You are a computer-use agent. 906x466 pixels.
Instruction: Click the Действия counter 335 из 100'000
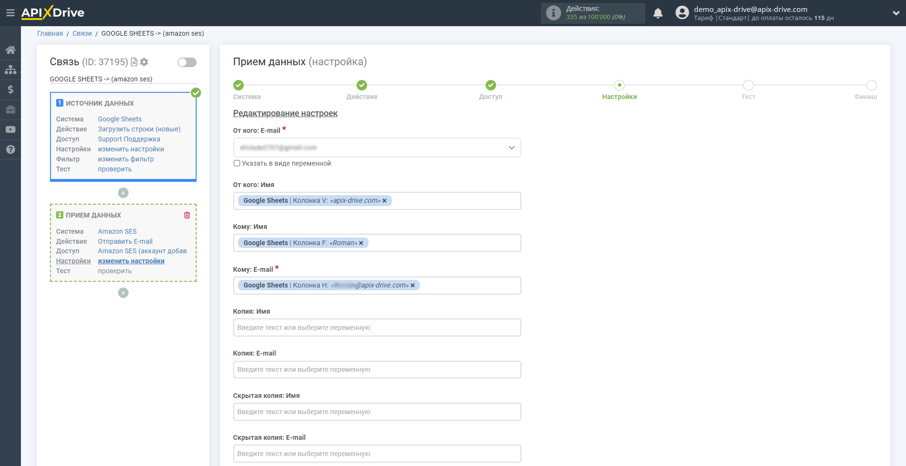(596, 17)
